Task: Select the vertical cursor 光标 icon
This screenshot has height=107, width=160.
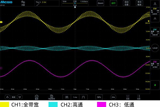Action: [x=139, y=97]
